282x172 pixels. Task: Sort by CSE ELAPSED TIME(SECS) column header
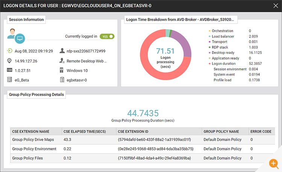click(89, 132)
